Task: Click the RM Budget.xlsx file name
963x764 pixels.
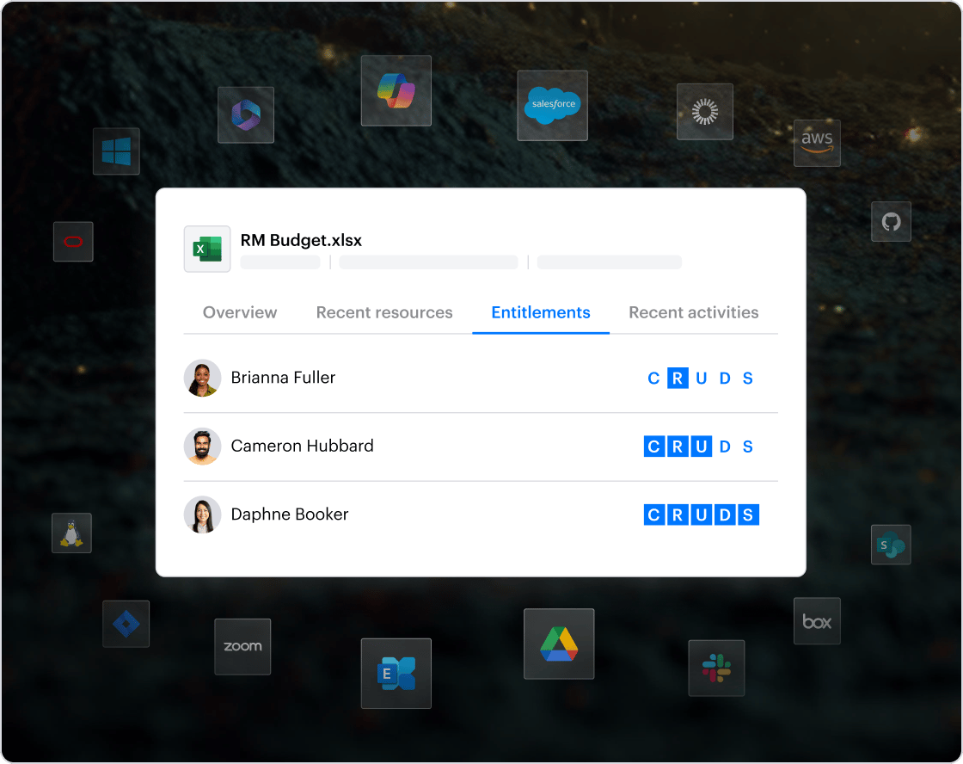Action: (x=301, y=240)
